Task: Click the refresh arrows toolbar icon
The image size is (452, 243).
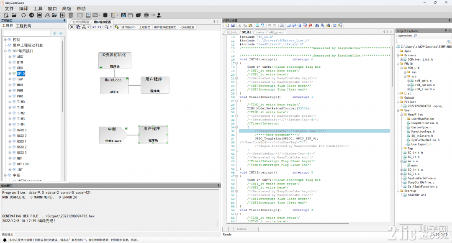Action: point(23,15)
